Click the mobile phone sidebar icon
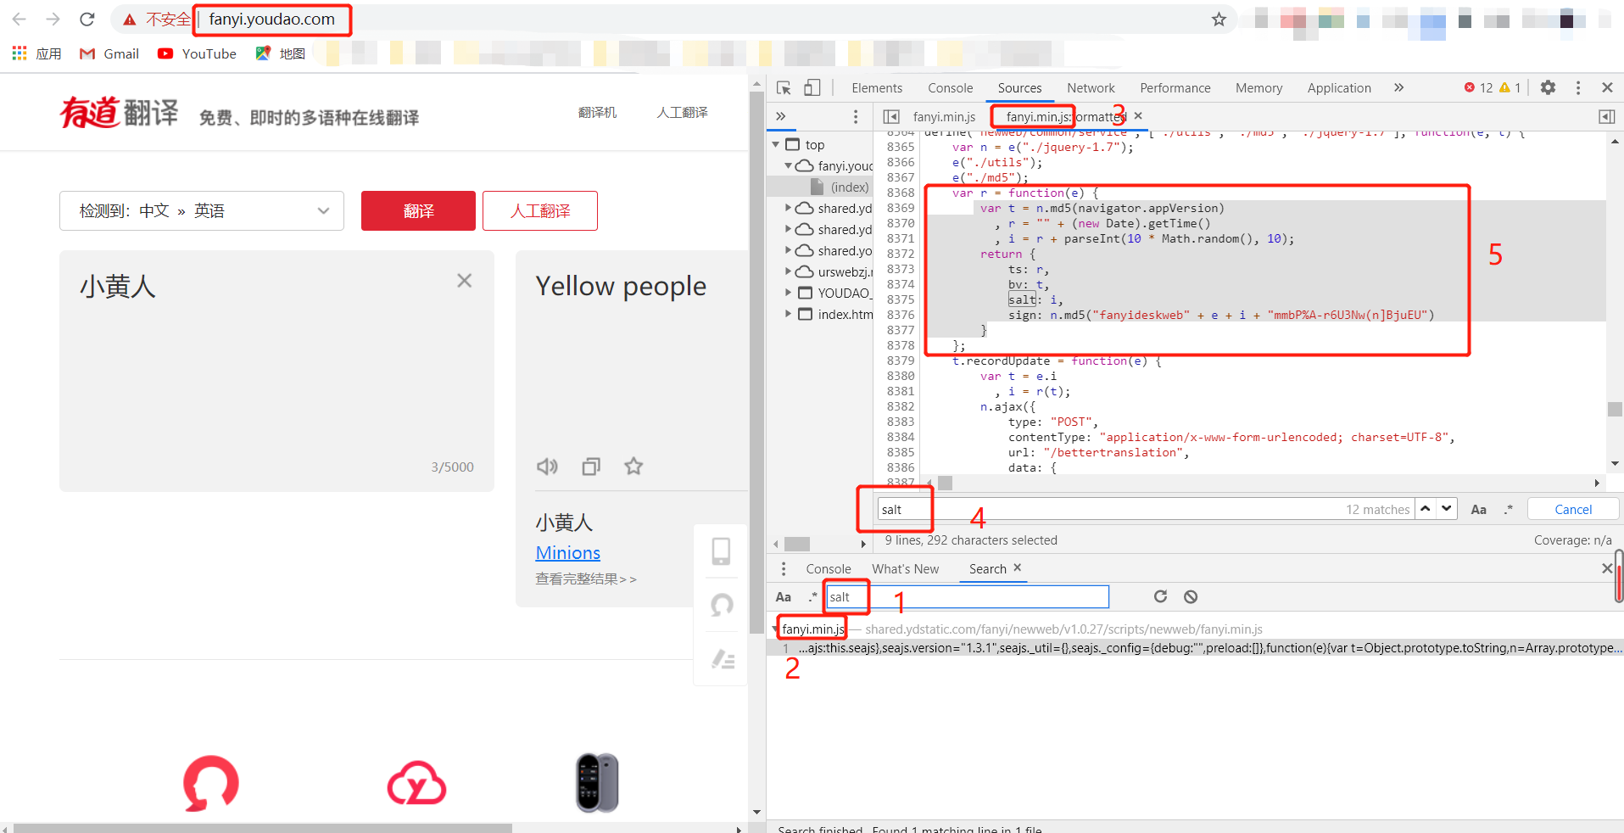 pos(721,551)
